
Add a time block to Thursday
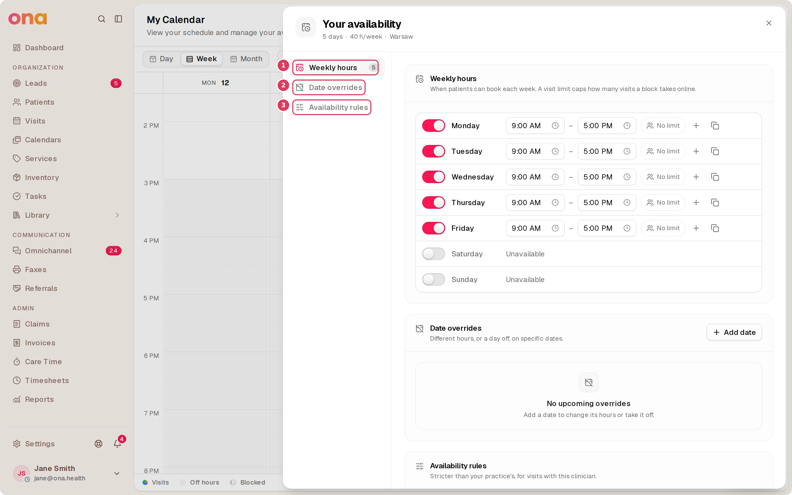pos(696,203)
